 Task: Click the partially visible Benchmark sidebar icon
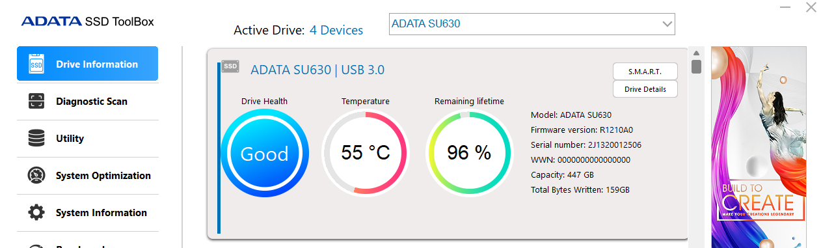[36, 246]
